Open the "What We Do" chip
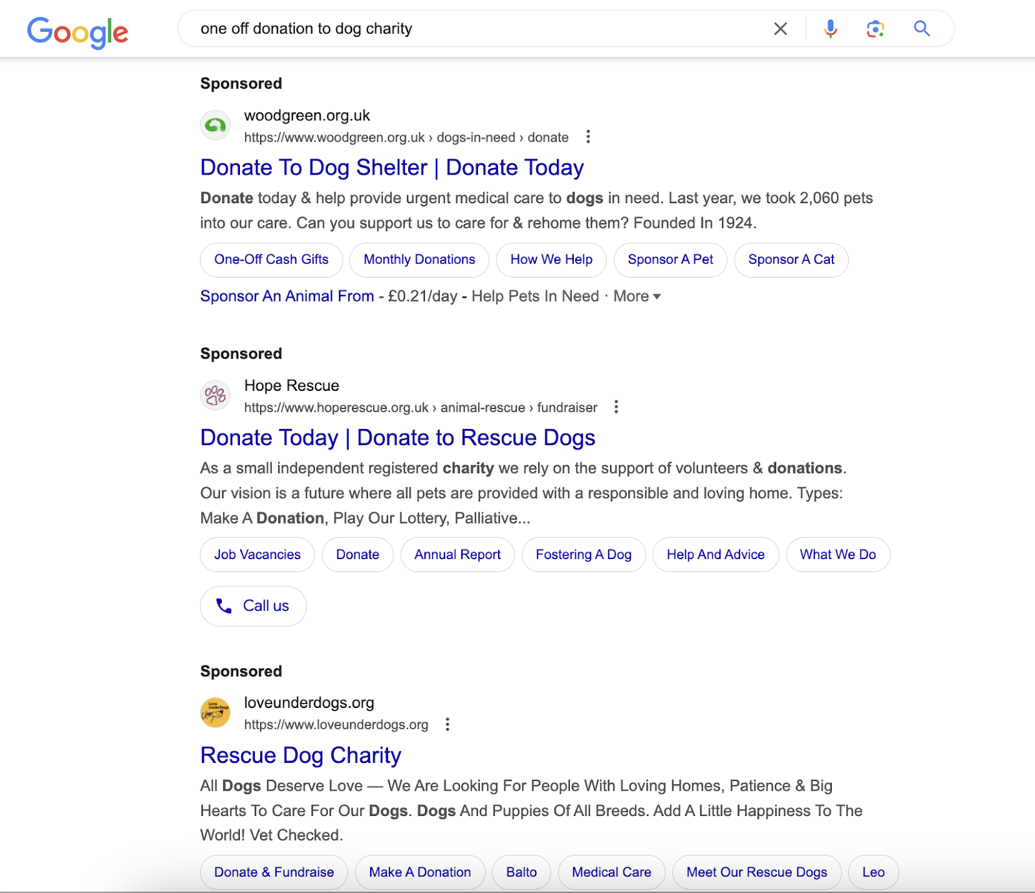This screenshot has width=1035, height=893. 838,555
